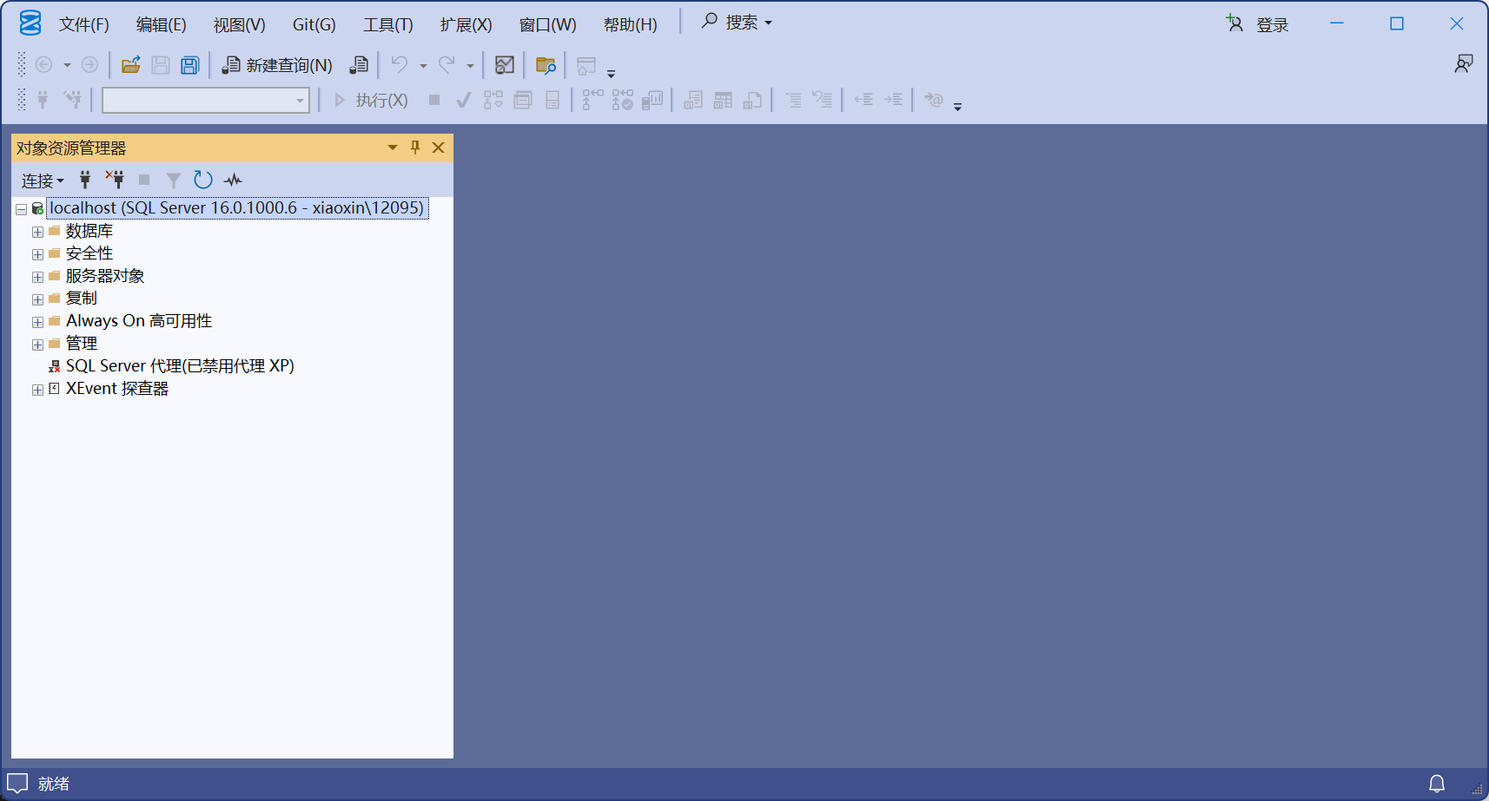
Task: Click the Undo arrow icon
Action: [x=400, y=65]
